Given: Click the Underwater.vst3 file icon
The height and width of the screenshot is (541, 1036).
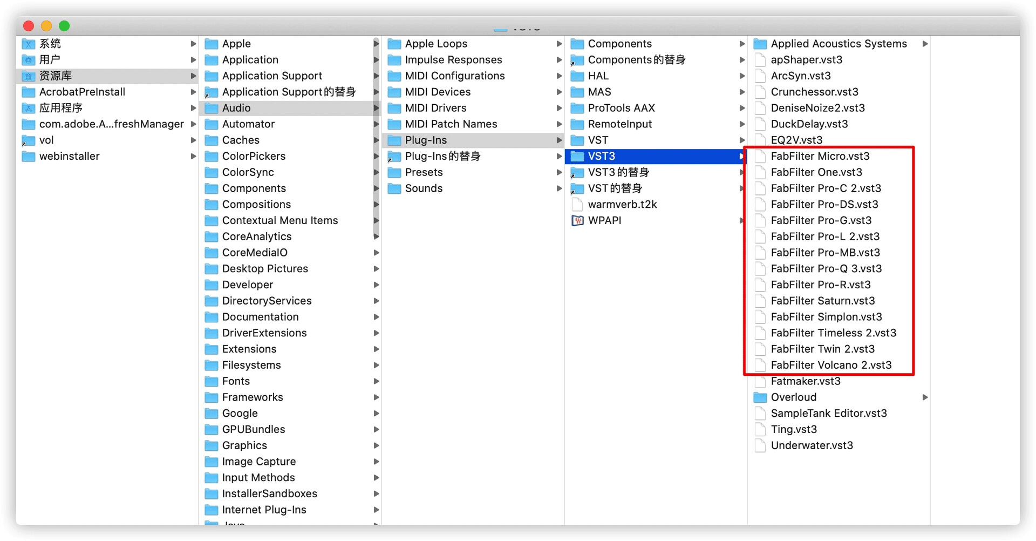Looking at the screenshot, I should pos(760,446).
